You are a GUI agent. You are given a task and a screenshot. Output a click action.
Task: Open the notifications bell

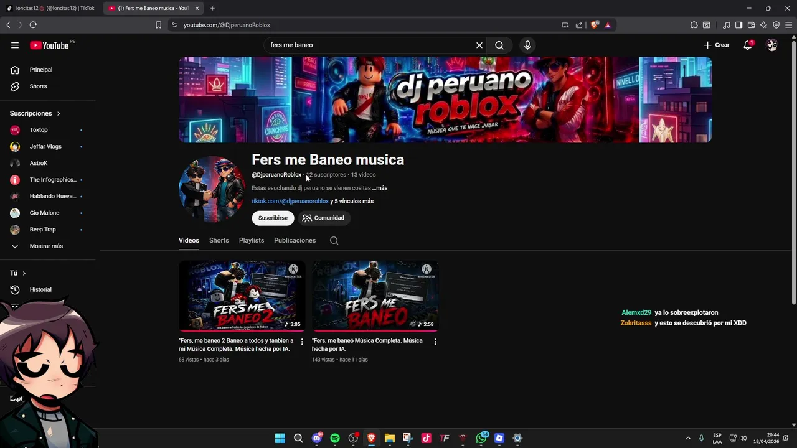pyautogui.click(x=748, y=45)
